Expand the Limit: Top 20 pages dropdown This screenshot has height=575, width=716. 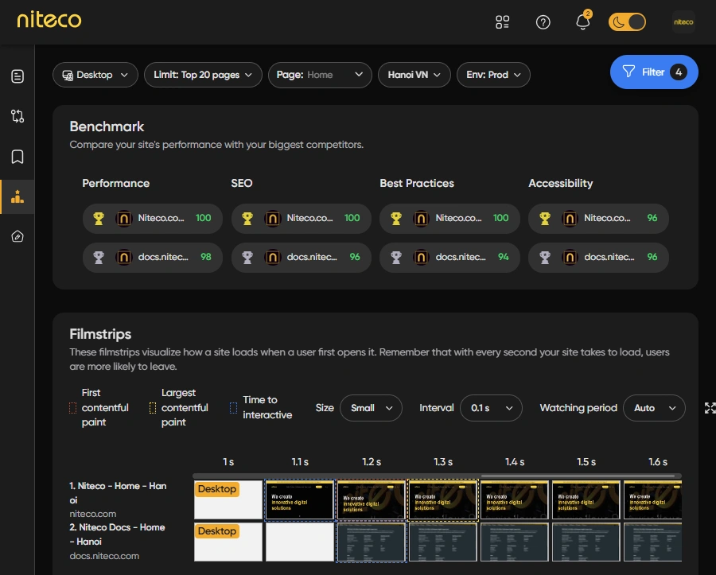203,75
